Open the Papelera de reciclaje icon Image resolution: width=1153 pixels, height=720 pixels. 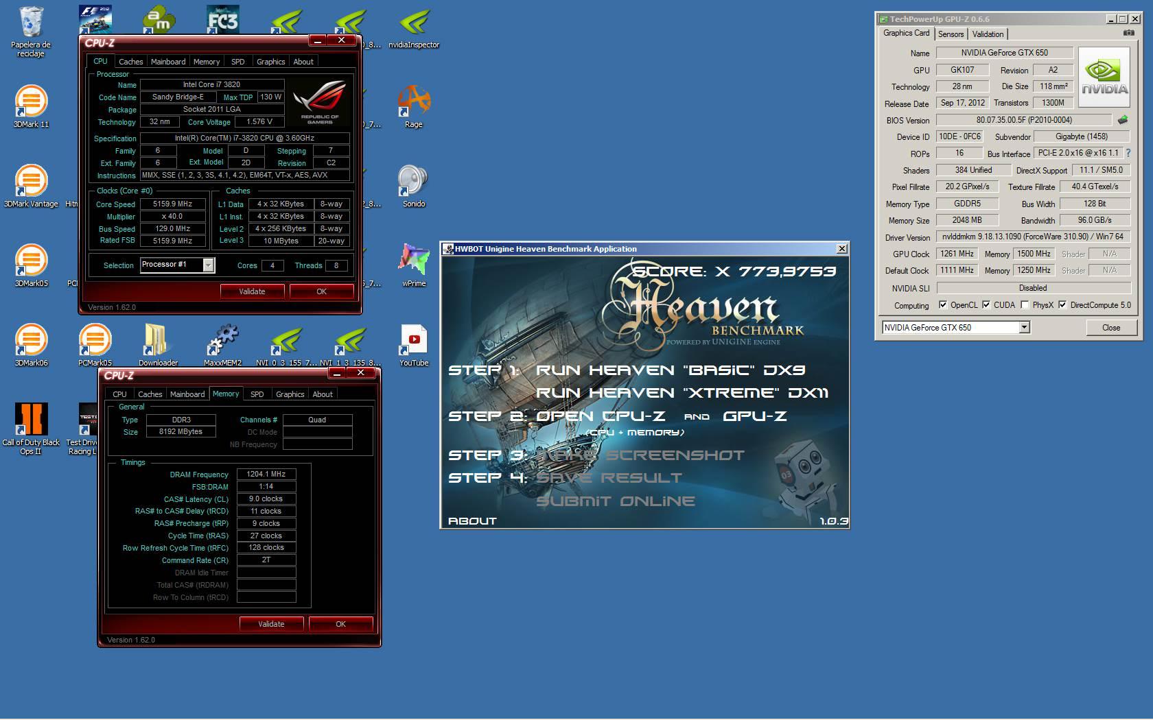pos(31,31)
